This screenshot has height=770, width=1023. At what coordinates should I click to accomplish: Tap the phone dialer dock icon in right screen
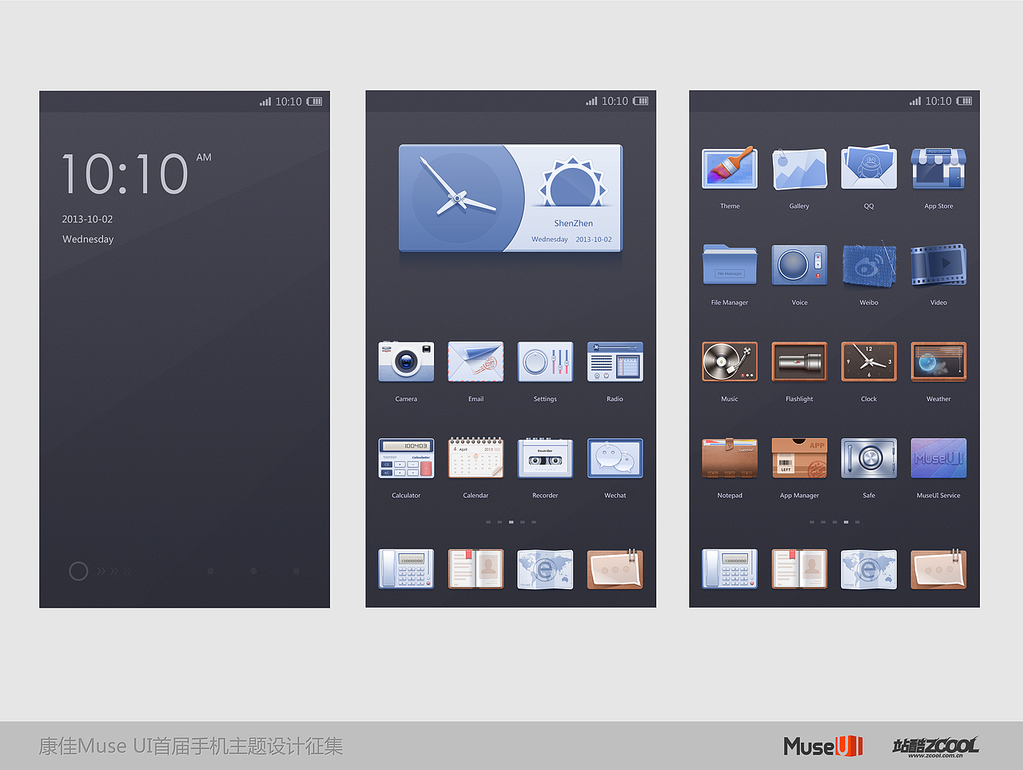point(730,569)
